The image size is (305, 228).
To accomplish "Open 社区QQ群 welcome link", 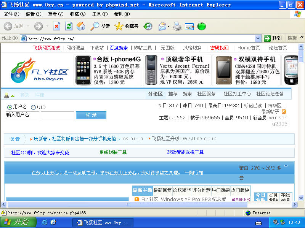I will tap(40, 153).
